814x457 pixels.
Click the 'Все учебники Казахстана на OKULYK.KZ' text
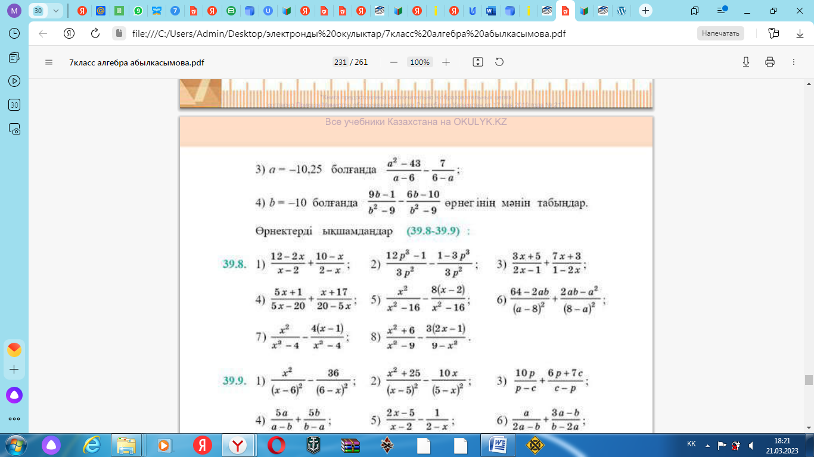point(416,122)
